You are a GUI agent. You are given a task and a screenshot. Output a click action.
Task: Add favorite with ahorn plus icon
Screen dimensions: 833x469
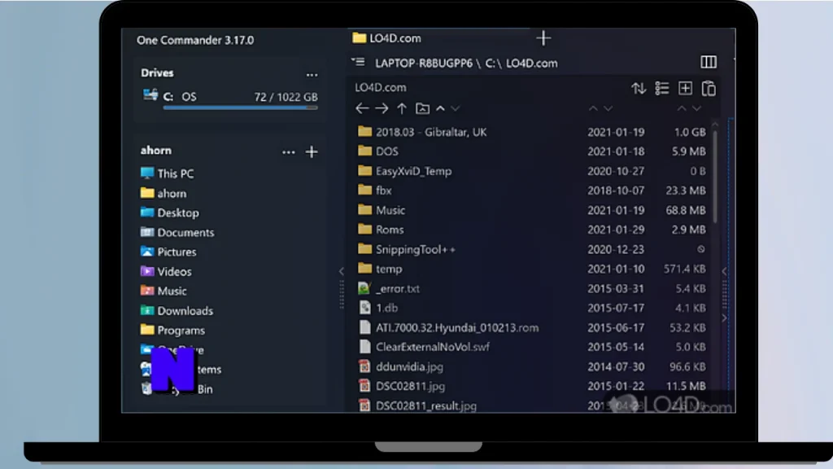click(x=312, y=152)
